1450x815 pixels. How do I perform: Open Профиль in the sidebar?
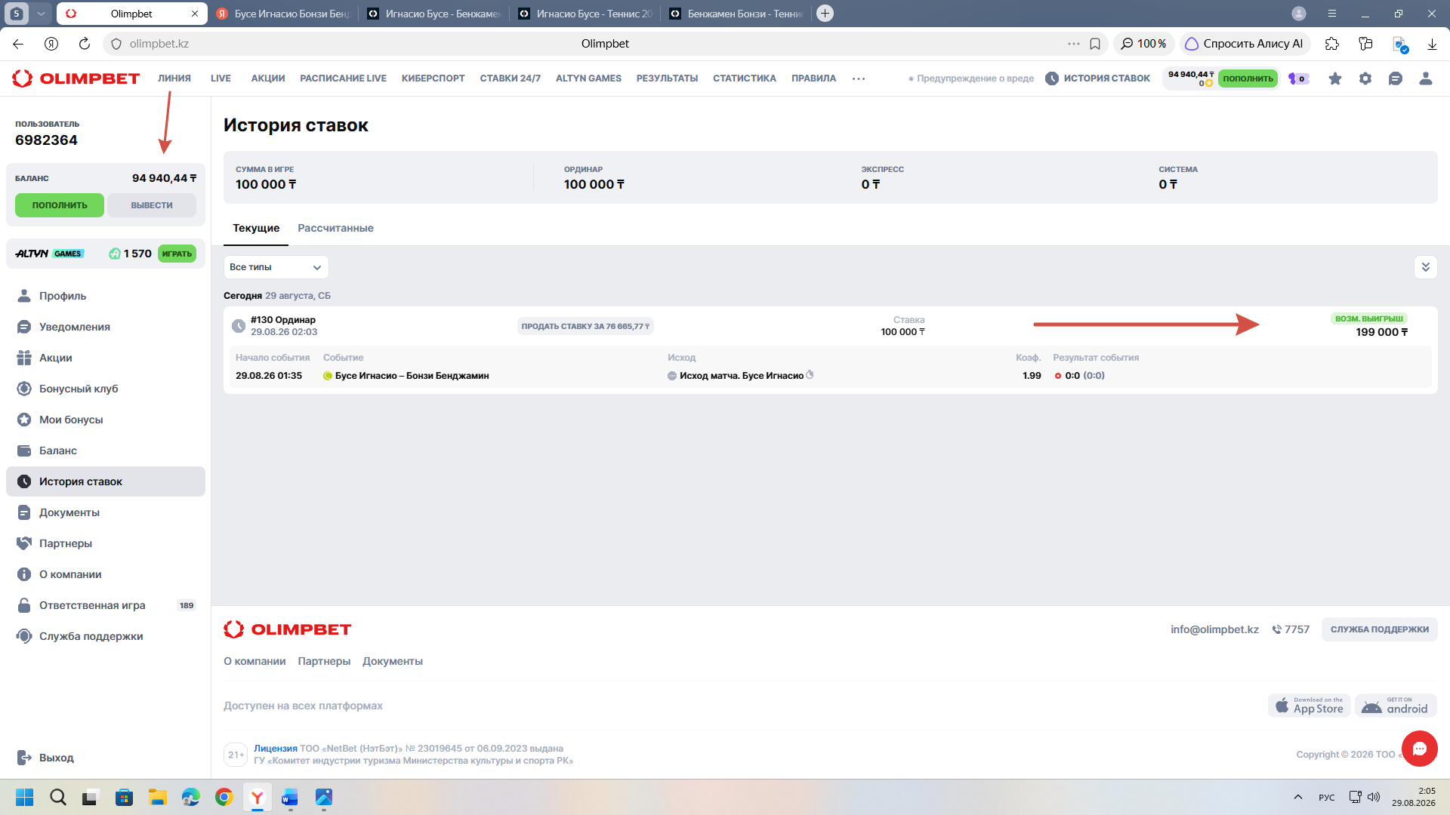(106, 296)
